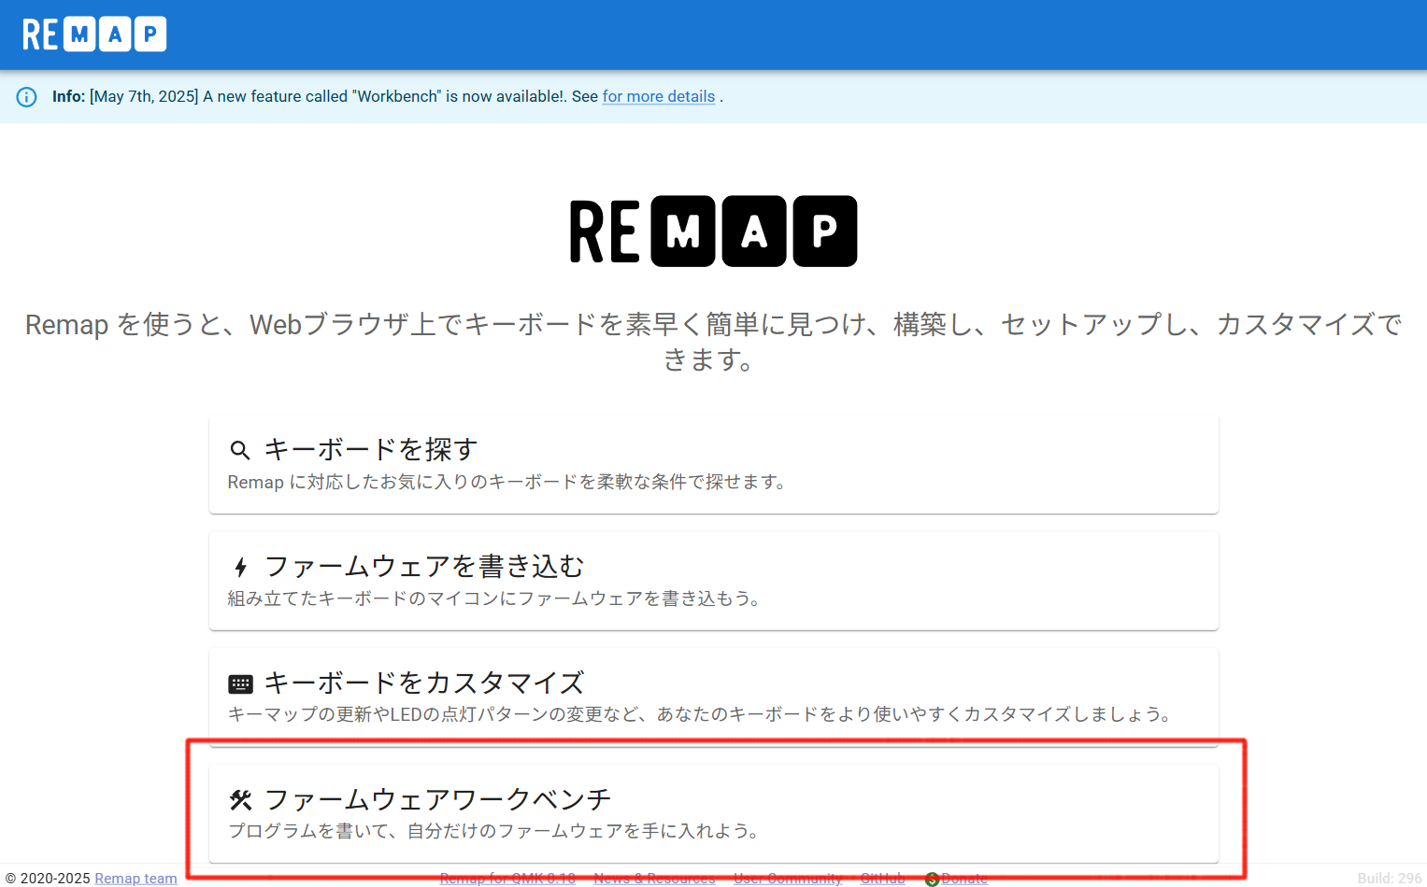Click the large black REMAP logo image
Image resolution: width=1427 pixels, height=887 pixels.
(713, 232)
